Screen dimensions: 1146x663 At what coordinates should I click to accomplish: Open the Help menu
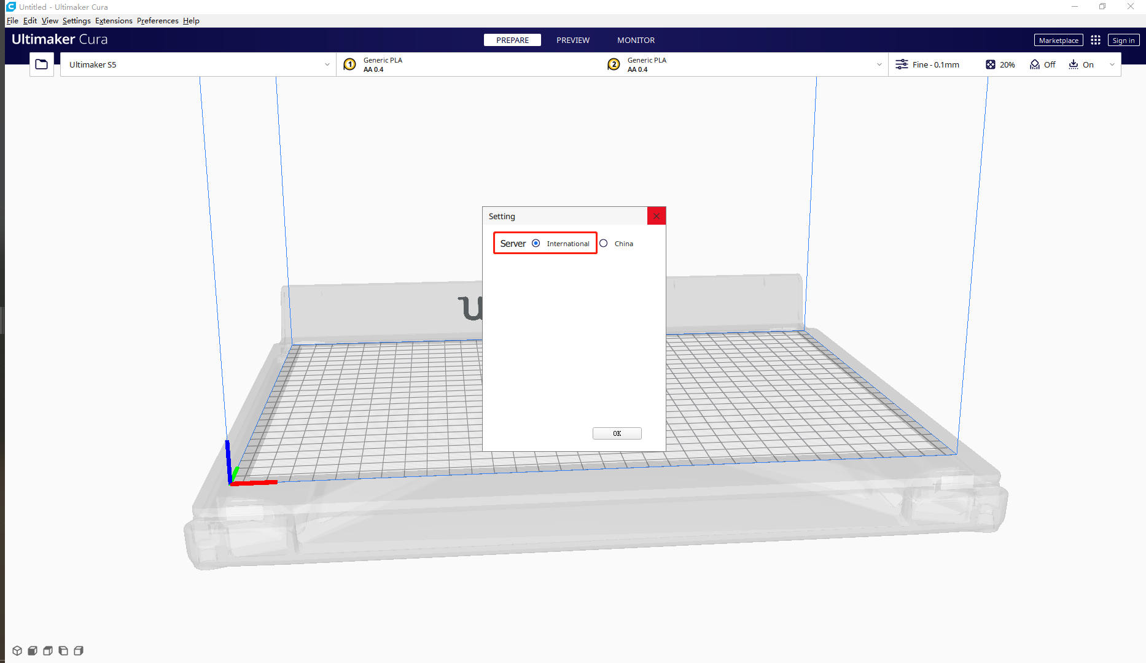(x=191, y=21)
